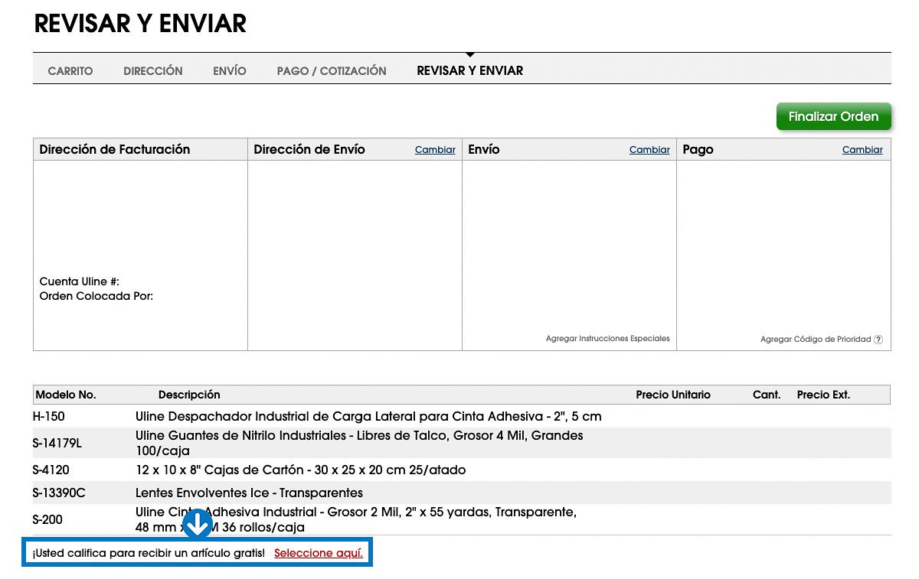Click the Orden Colocada Por label
Image resolution: width=919 pixels, height=579 pixels.
coord(96,296)
